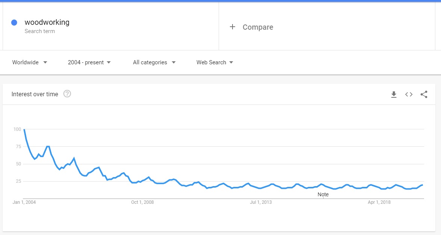The image size is (441, 235).
Task: Click the Search term subtitle
Action: tap(40, 31)
